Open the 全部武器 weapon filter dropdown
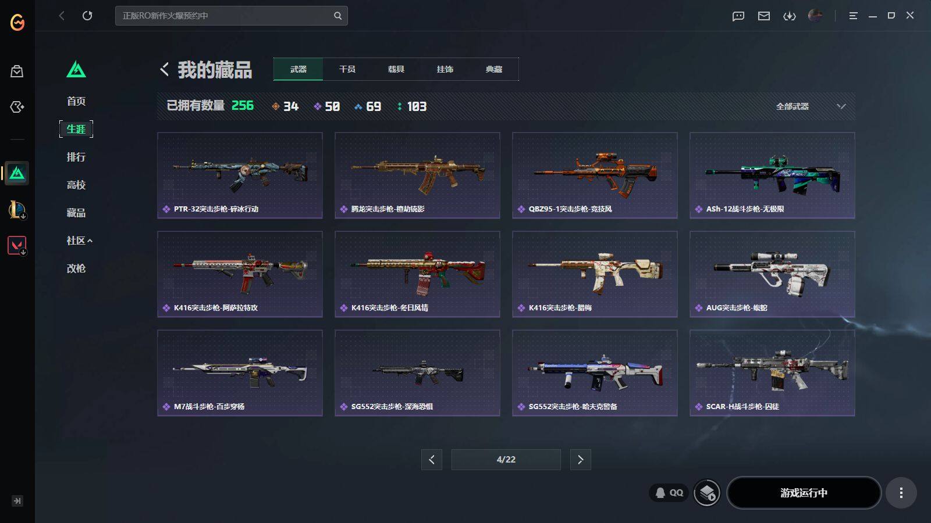The image size is (931, 523). point(811,106)
